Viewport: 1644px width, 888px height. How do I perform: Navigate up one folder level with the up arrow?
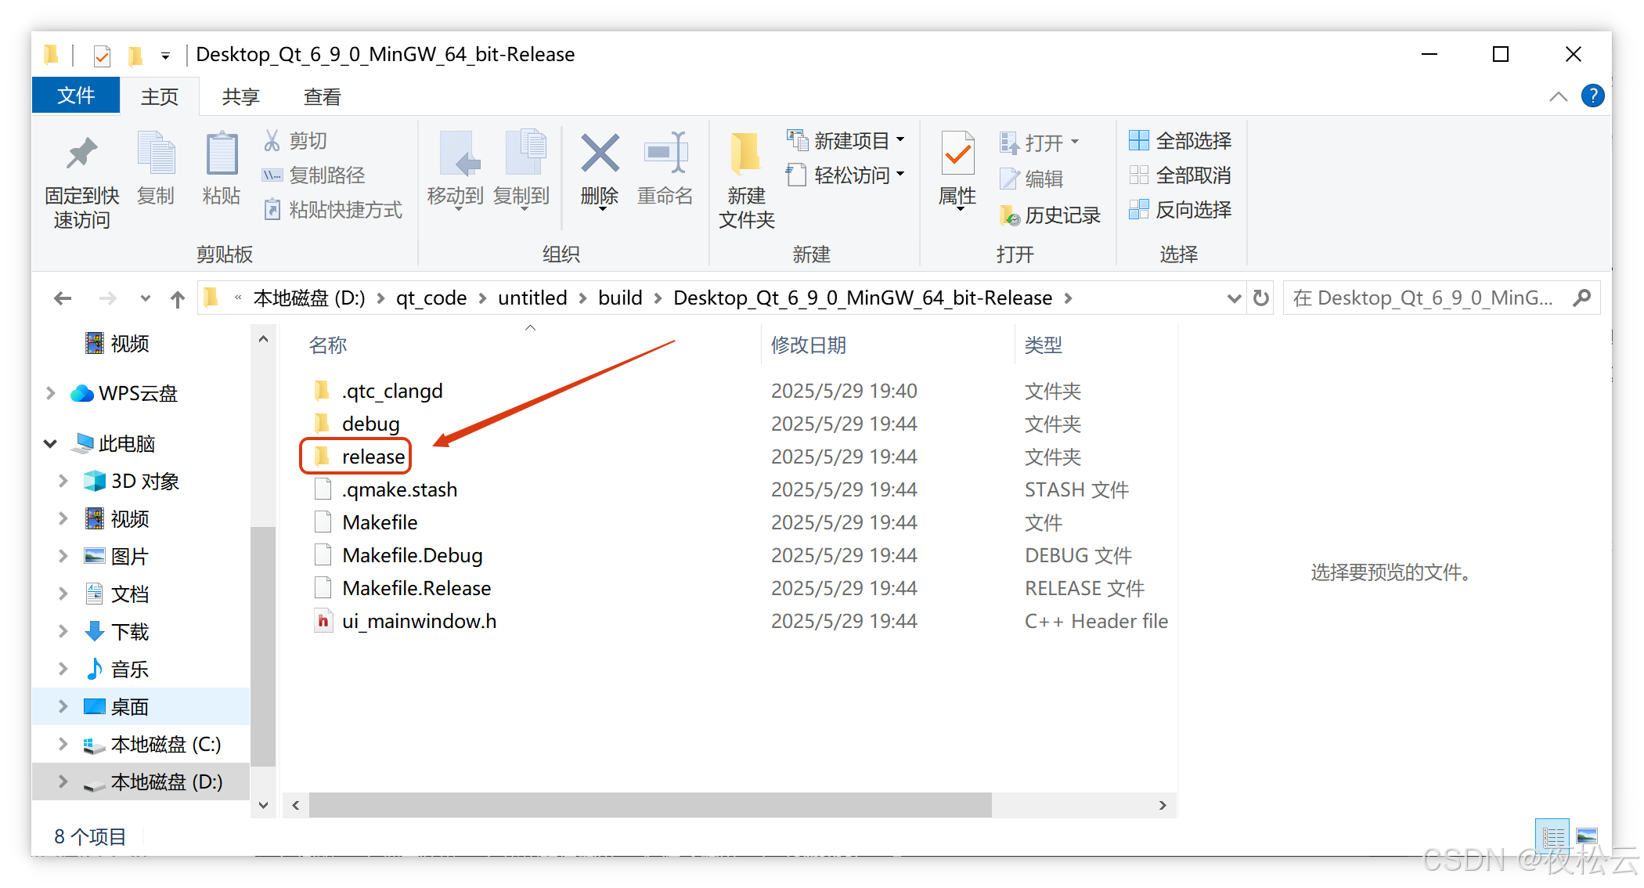coord(178,298)
